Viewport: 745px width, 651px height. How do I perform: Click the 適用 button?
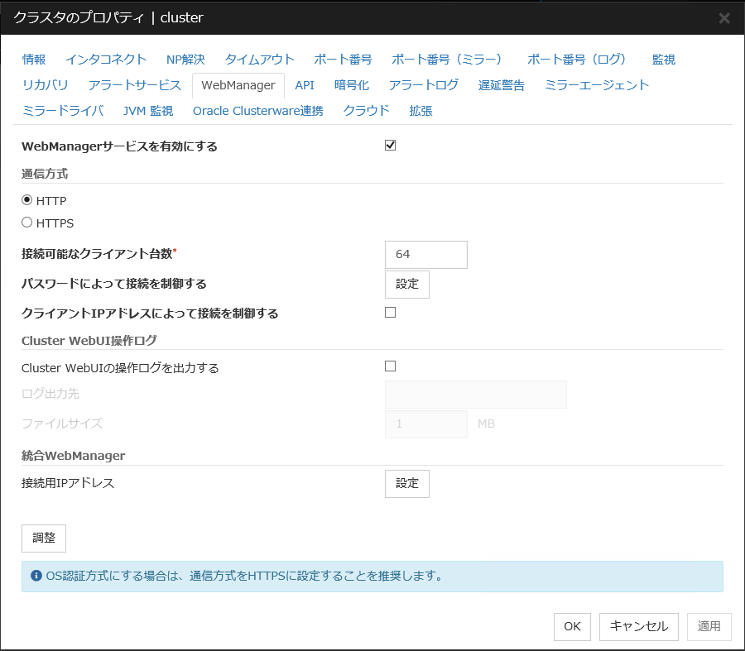[709, 626]
